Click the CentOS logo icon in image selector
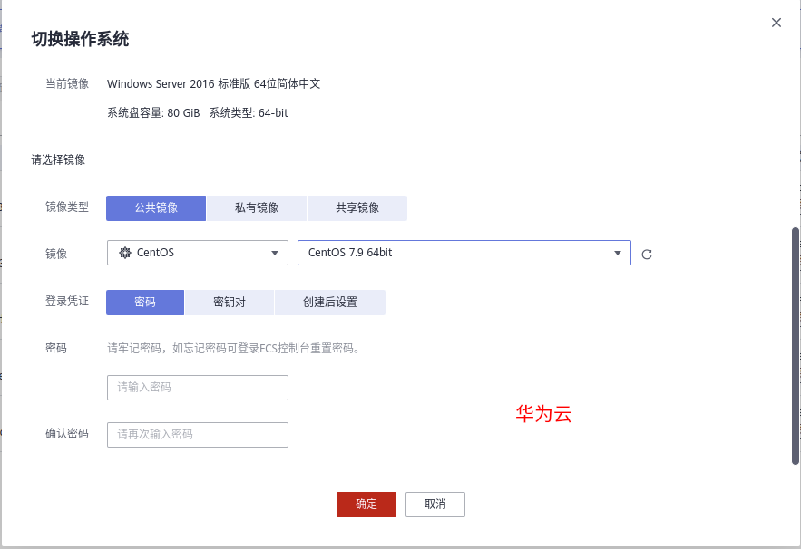The image size is (801, 549). pyautogui.click(x=125, y=253)
